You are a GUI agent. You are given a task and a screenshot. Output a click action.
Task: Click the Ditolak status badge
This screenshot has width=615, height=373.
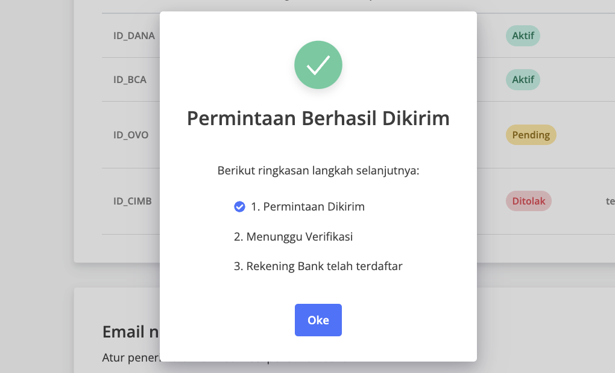(528, 201)
